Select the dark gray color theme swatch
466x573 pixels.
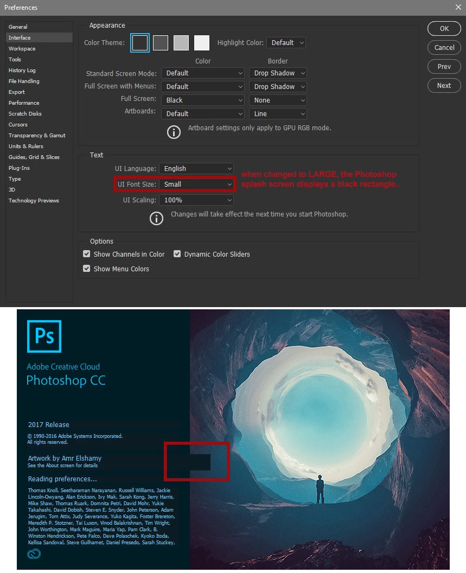pos(161,43)
